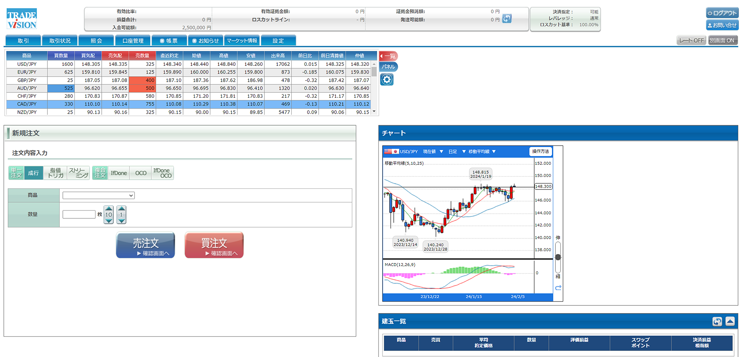Image resolution: width=740 pixels, height=357 pixels.
Task: Select 指値トリガ order type
Action: tap(55, 173)
